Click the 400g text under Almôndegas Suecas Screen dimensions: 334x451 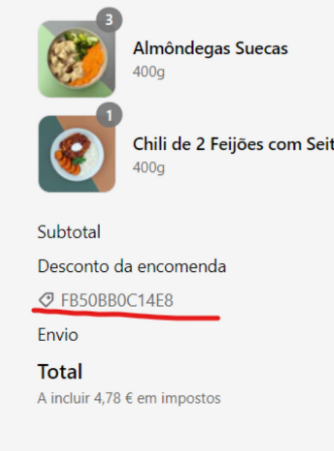click(x=148, y=72)
